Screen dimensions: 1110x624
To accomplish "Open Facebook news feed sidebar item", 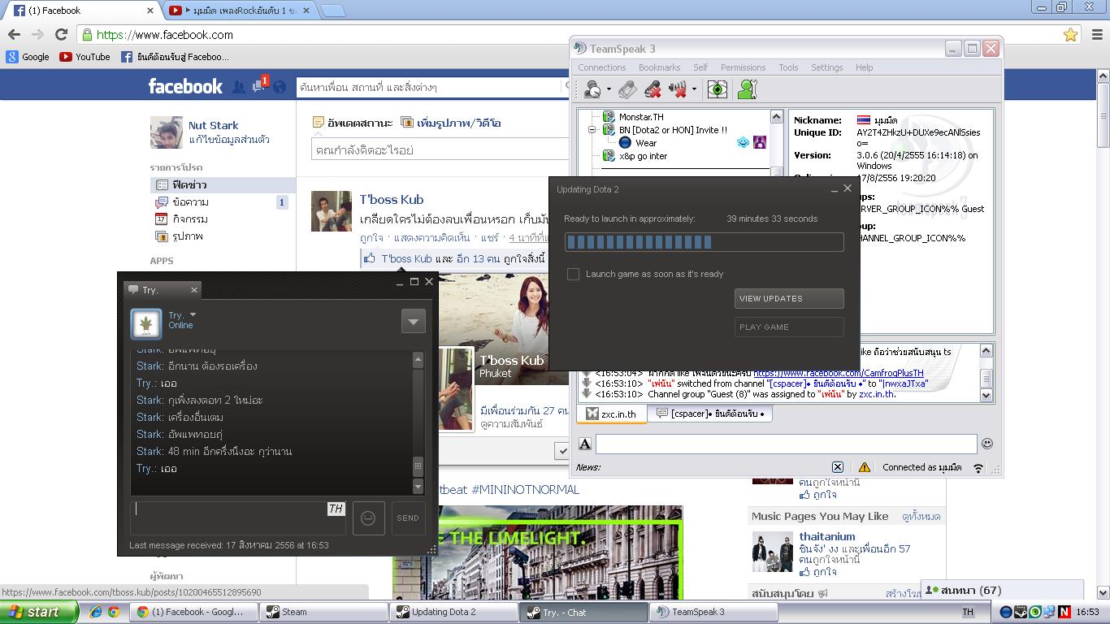I will coord(222,185).
